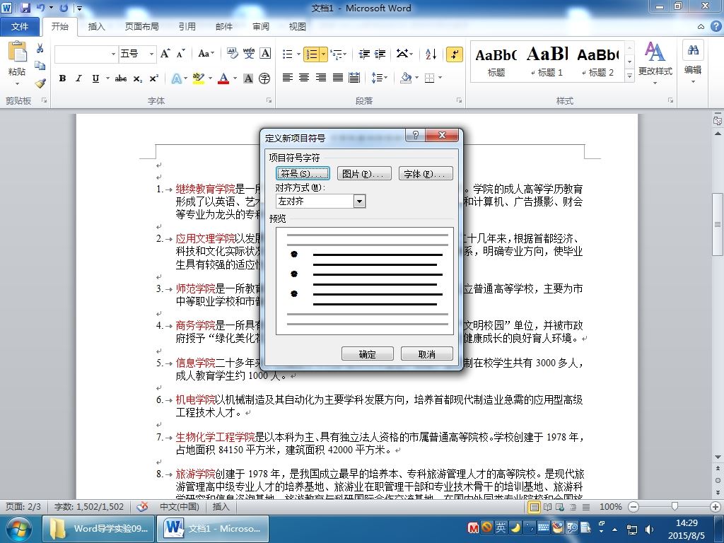Toggle Underline formatting
Image resolution: width=724 pixels, height=543 pixels.
(95, 78)
